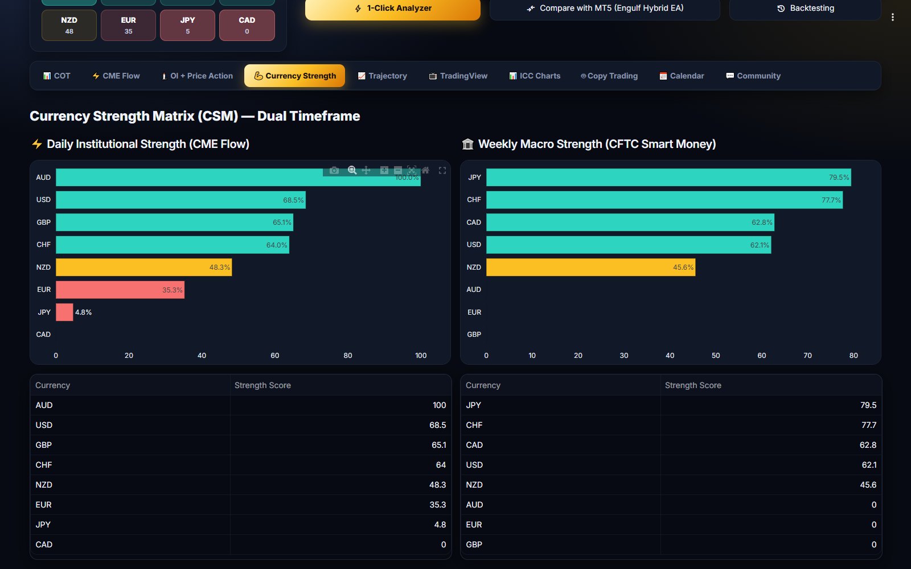
Task: Toggle fullscreen for the daily strength chart
Action: 442,170
